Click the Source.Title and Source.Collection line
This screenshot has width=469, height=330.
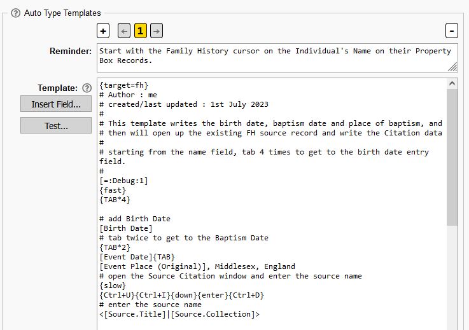tap(179, 314)
